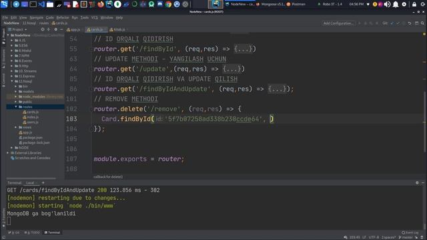Switch to the app.js editor tab
The height and width of the screenshot is (240, 427).
73,29
